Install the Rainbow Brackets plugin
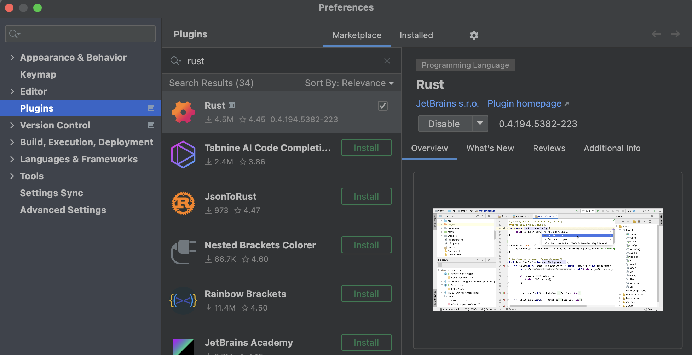This screenshot has width=692, height=355. pyautogui.click(x=366, y=294)
